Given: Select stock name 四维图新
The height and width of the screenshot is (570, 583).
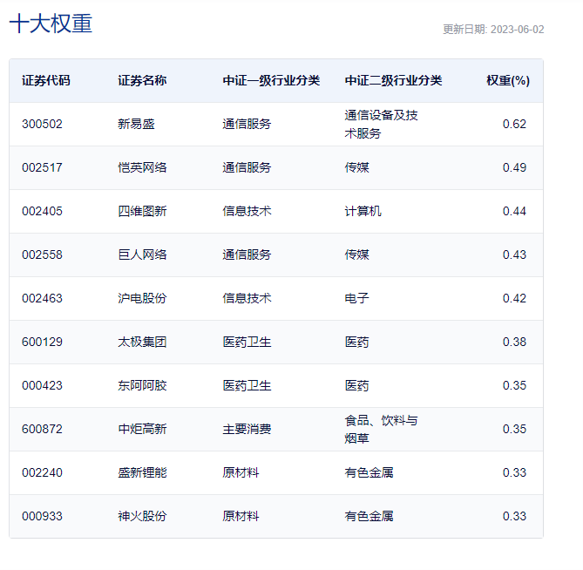Looking at the screenshot, I should pyautogui.click(x=142, y=211).
